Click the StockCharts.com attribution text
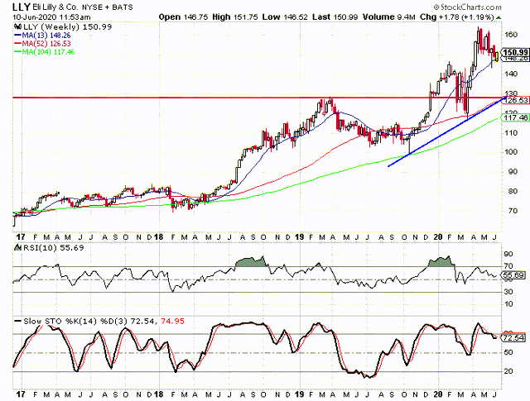530x401 pixels. pyautogui.click(x=468, y=7)
